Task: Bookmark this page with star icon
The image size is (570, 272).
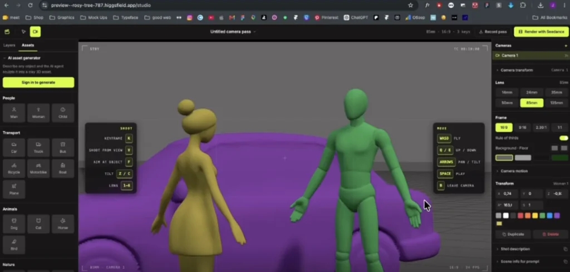Action: click(x=410, y=5)
